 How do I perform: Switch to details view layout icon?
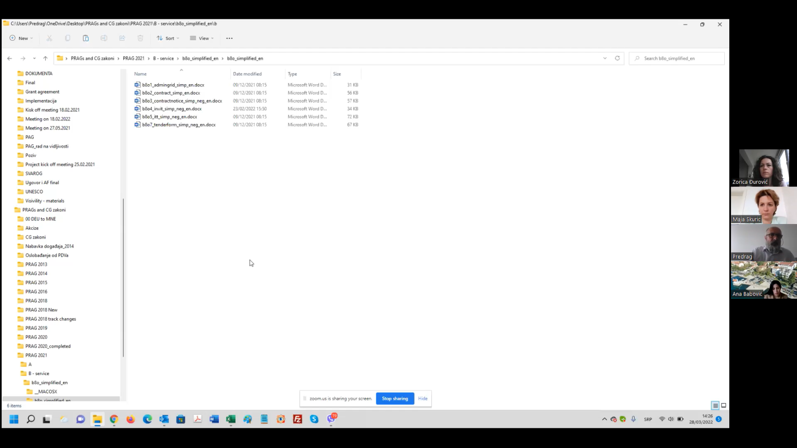click(715, 405)
